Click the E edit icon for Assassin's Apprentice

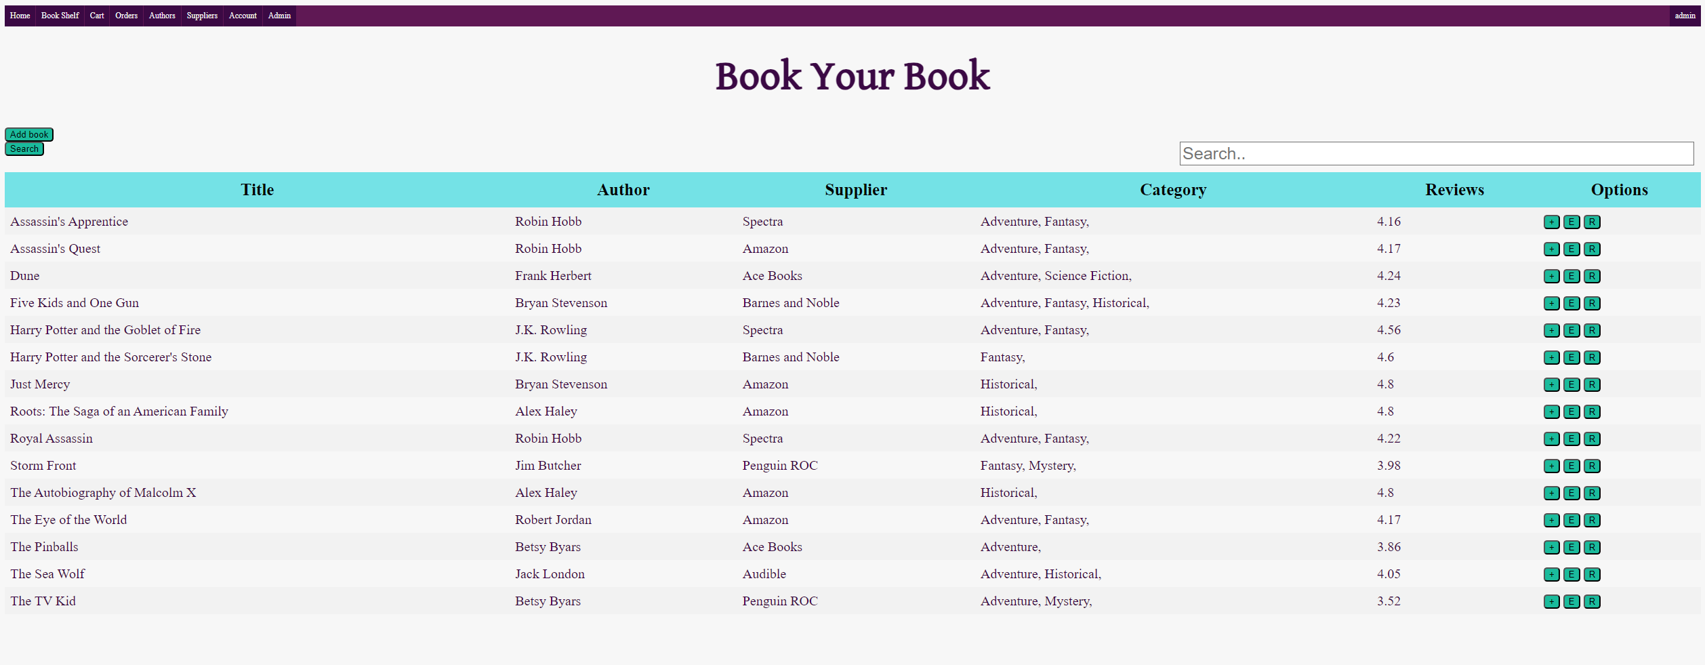pos(1572,222)
